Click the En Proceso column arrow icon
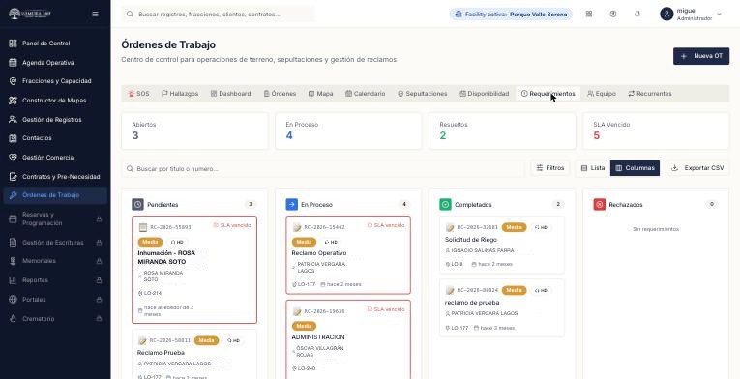Screen dimensions: 740x379 292,204
